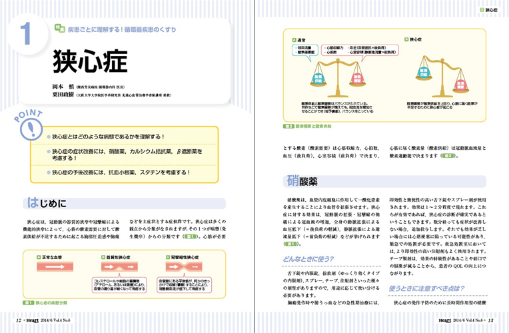Click the blue 酸素供給 circle on tilted scale
Screen dimensions: 509x333
424,73
